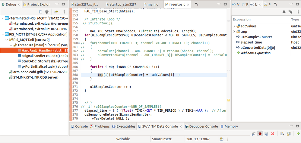
Task: Open the Problems tab
Action: coord(100,126)
